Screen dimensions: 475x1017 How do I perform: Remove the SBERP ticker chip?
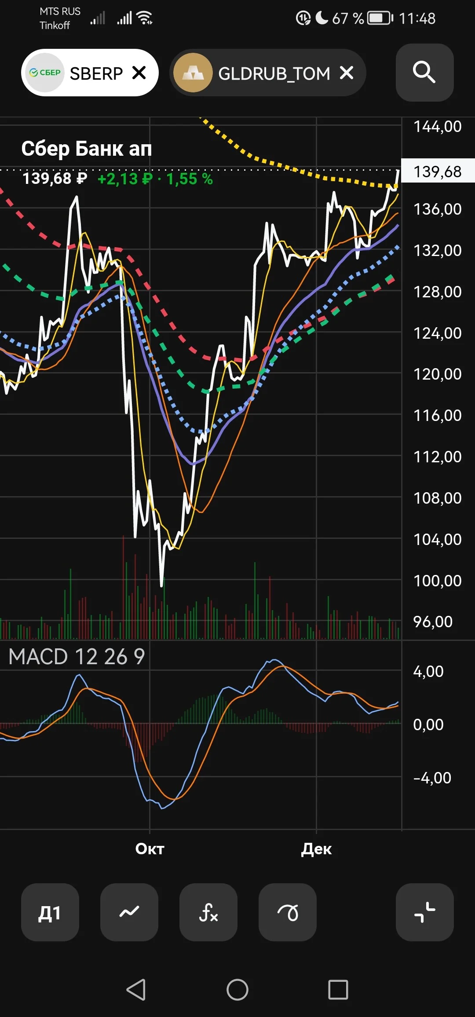point(139,73)
